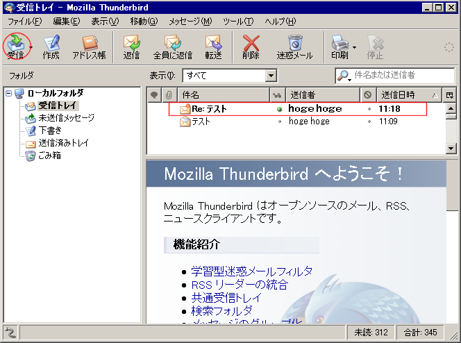Click the preview pane vertical scrollbar thumb
Viewport: 461px width, 343px height.
tap(452, 185)
